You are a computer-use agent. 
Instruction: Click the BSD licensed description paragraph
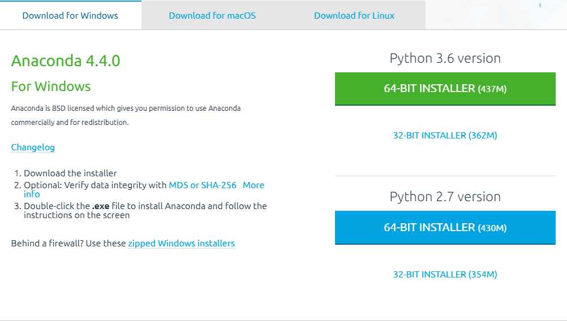(126, 115)
